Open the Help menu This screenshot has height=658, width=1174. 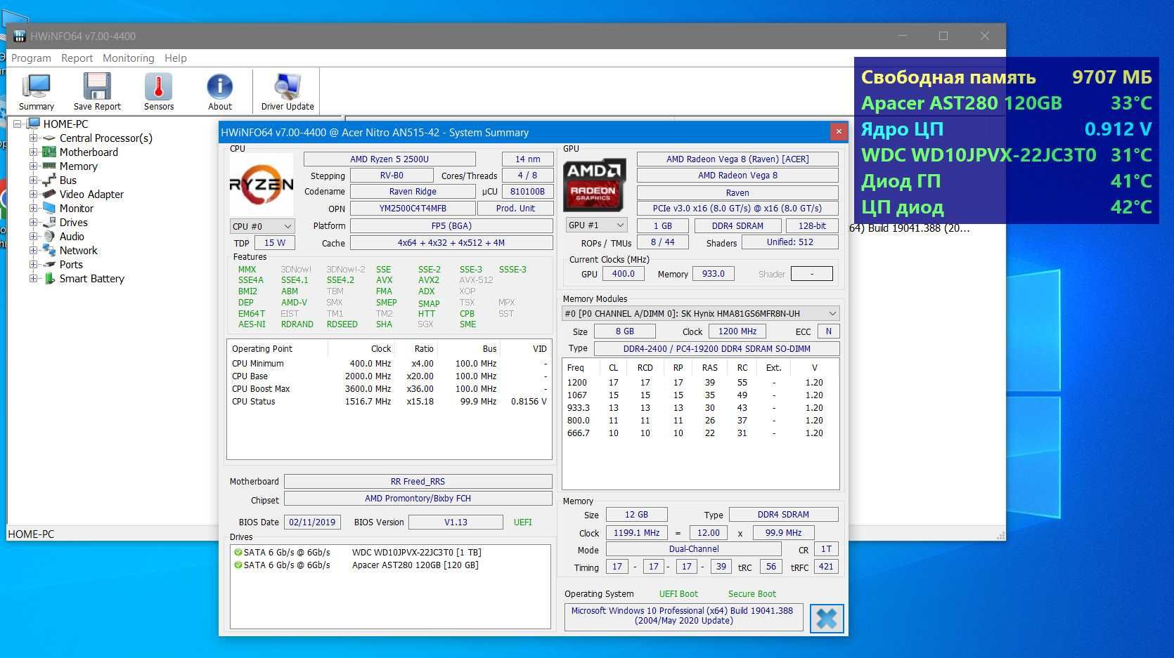pos(176,58)
